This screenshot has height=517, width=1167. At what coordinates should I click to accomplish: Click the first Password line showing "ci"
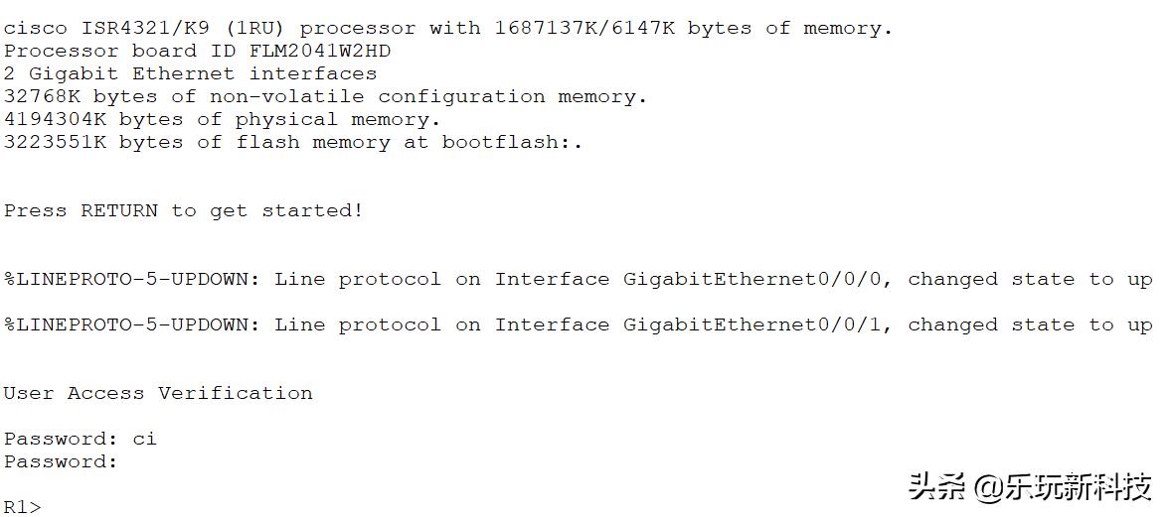(80, 439)
